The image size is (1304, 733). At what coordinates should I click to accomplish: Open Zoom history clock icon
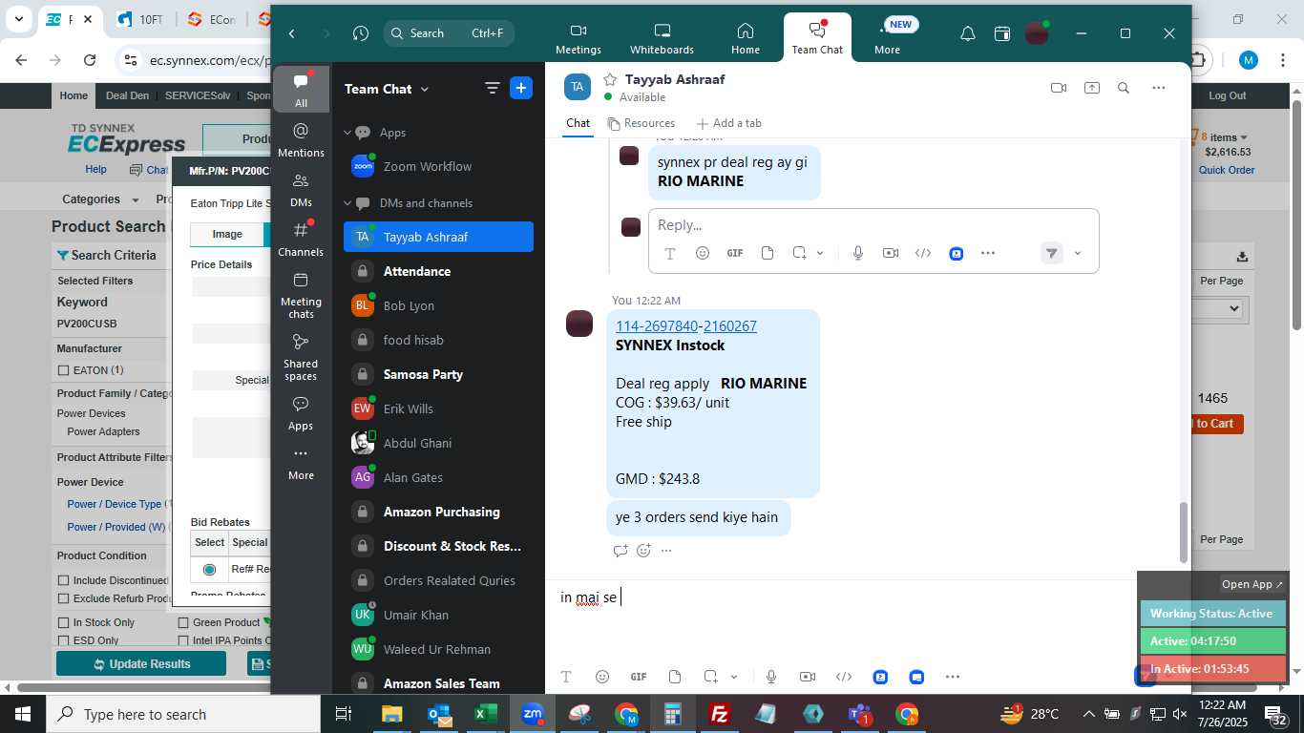(360, 33)
